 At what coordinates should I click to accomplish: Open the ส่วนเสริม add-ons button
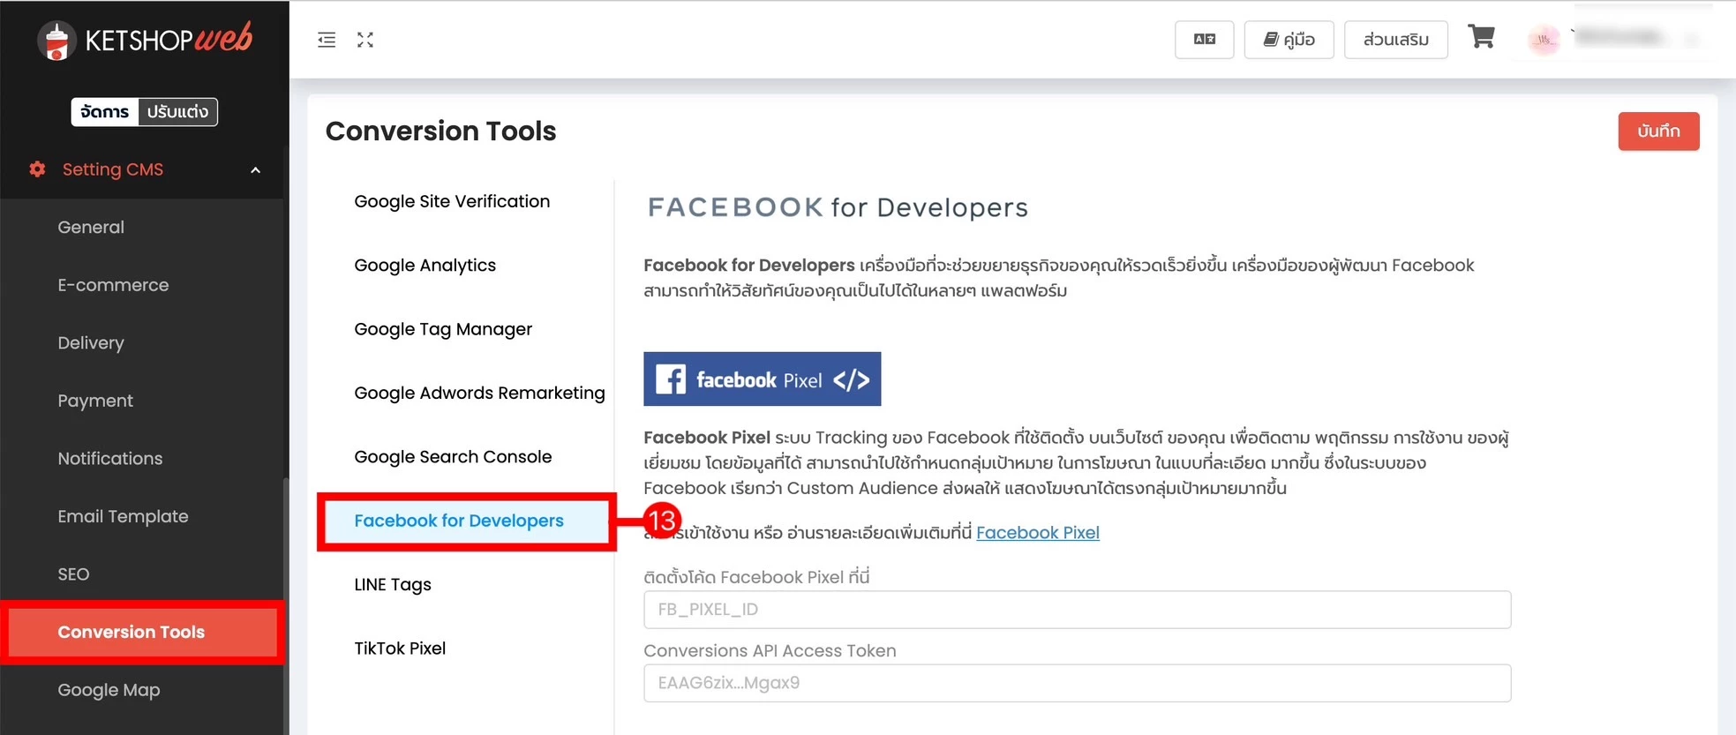[x=1395, y=40]
